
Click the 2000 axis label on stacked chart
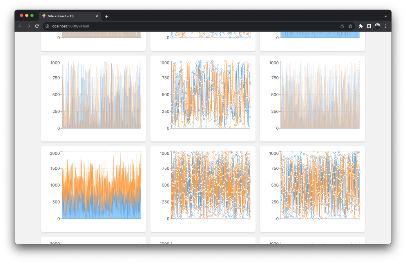pos(55,153)
